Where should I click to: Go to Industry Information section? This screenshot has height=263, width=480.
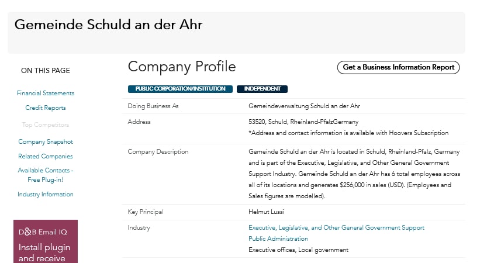[x=45, y=195]
